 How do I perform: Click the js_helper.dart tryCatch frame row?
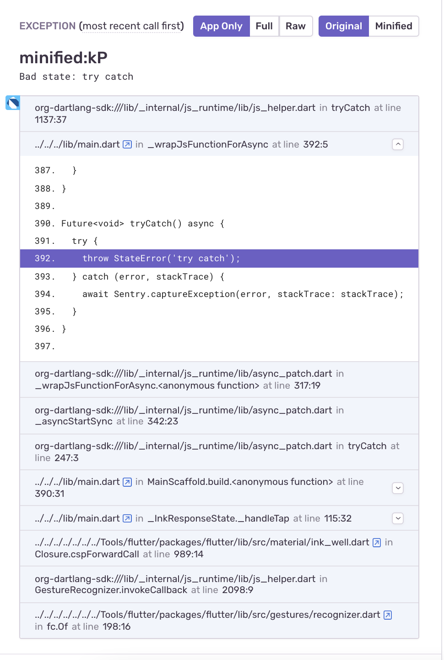pyautogui.click(x=220, y=113)
